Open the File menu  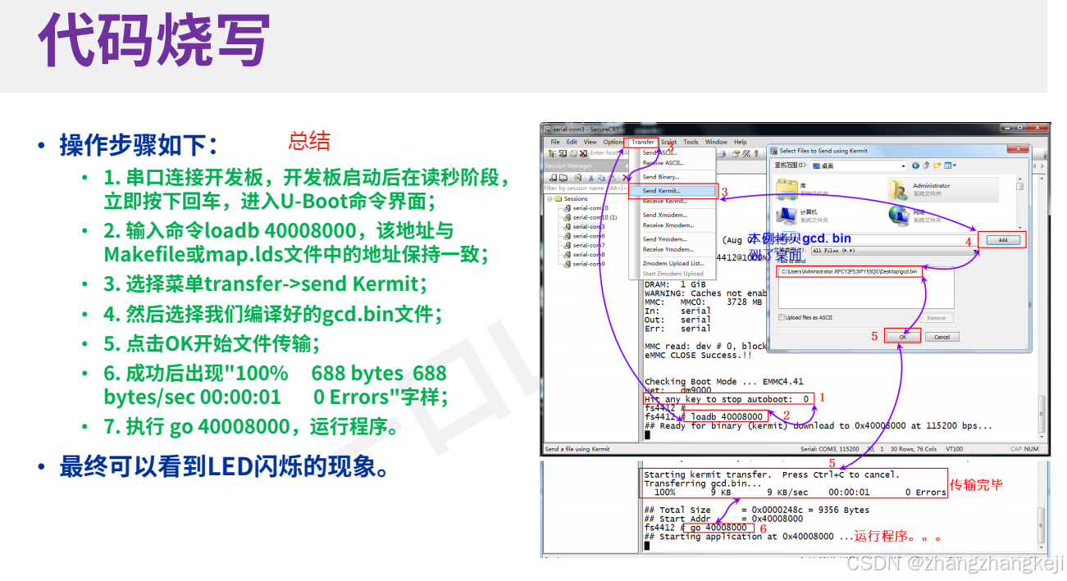click(x=555, y=142)
